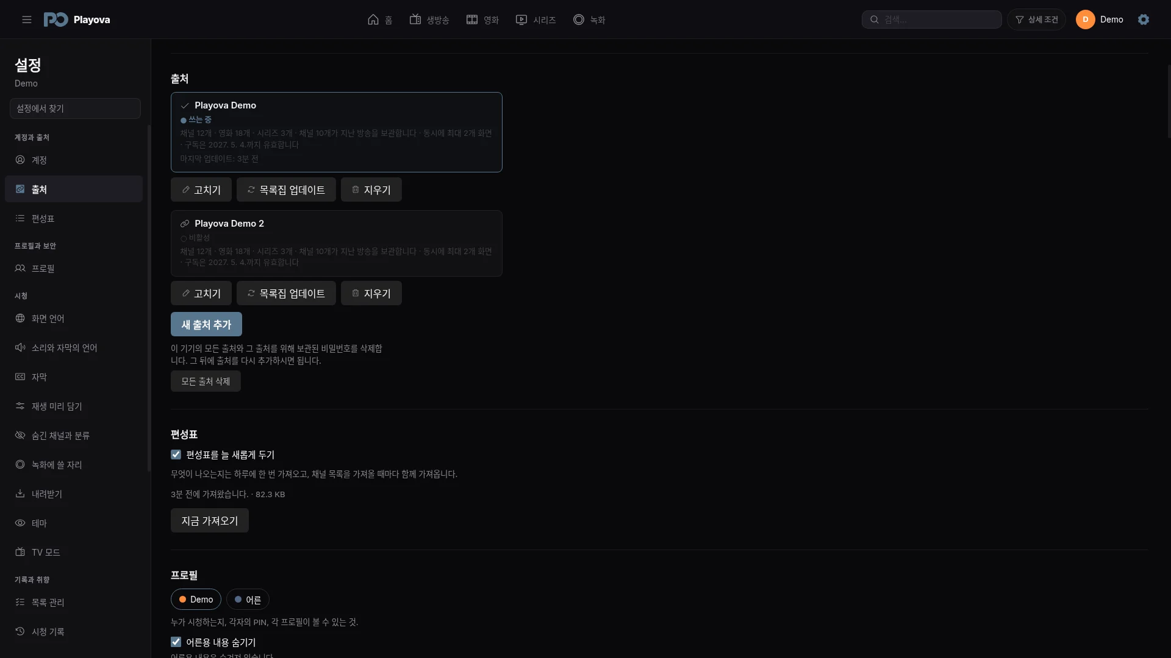Open 내려받기 settings

click(x=74, y=493)
